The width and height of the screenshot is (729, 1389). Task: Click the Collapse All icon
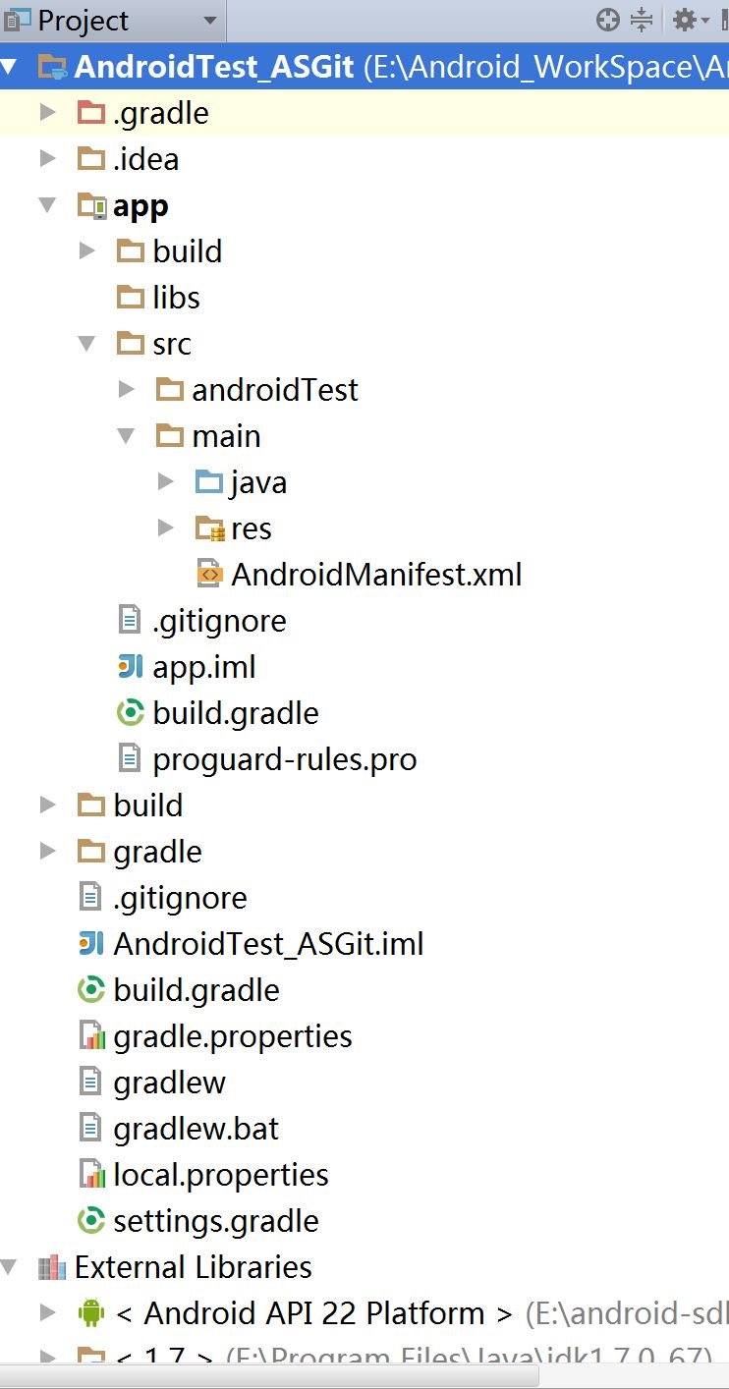642,20
